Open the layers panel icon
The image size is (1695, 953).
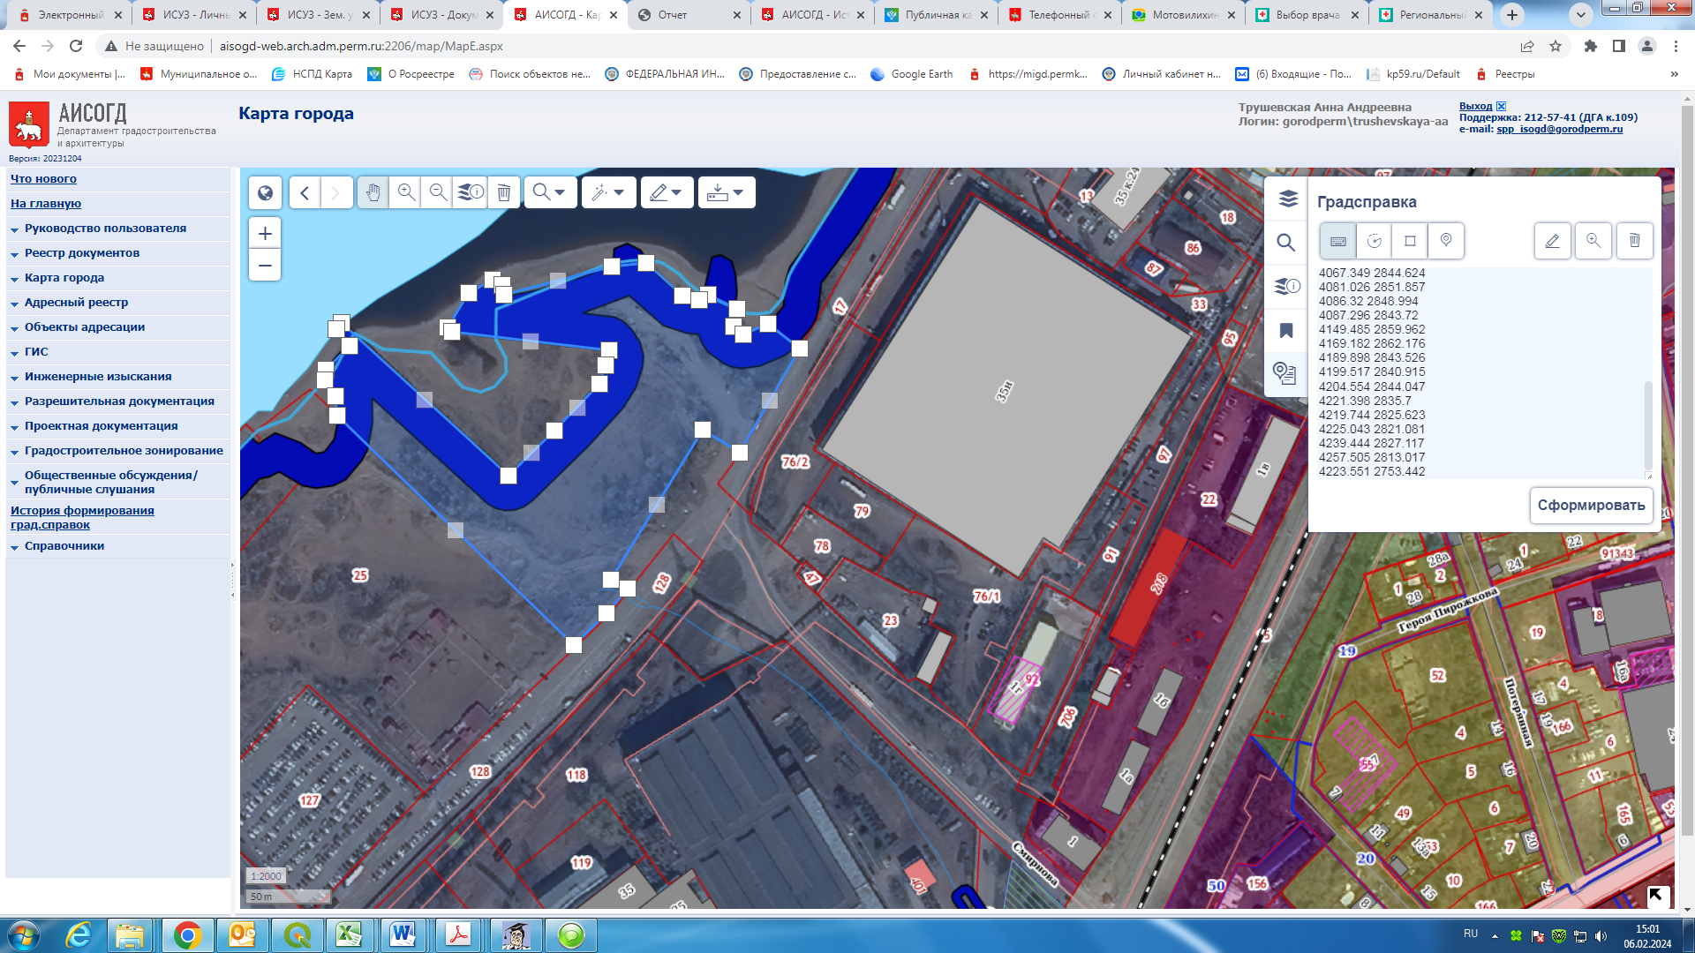tap(1287, 199)
